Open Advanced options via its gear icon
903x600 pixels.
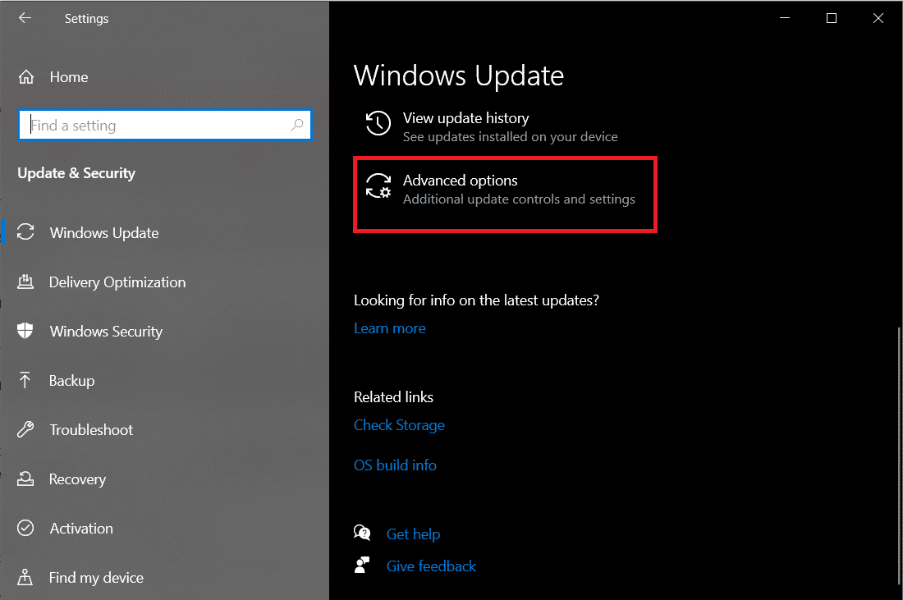pyautogui.click(x=378, y=187)
